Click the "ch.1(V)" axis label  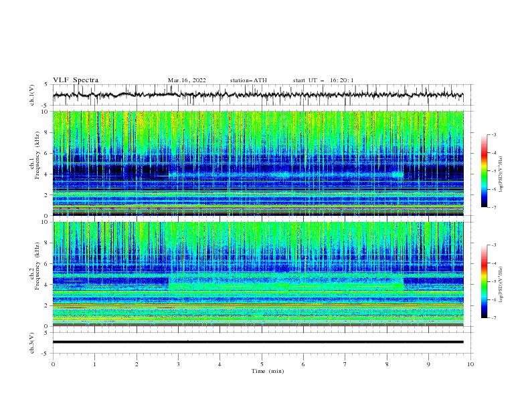32,95
